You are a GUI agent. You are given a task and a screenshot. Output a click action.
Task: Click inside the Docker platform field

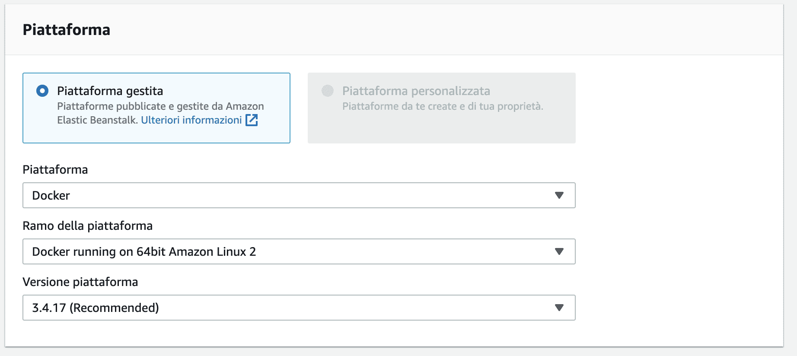pos(173,195)
